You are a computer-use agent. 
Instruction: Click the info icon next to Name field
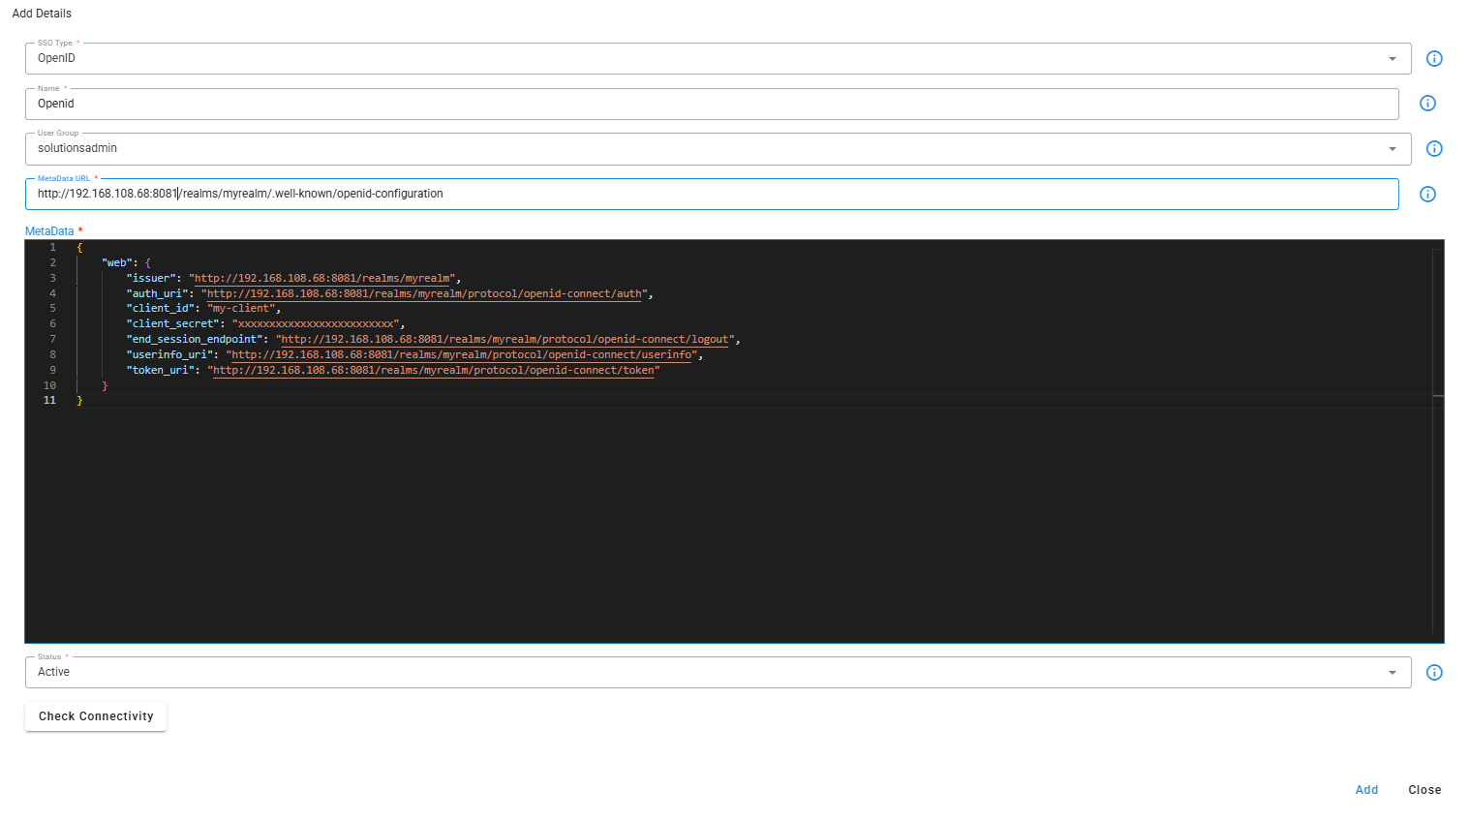pyautogui.click(x=1427, y=104)
